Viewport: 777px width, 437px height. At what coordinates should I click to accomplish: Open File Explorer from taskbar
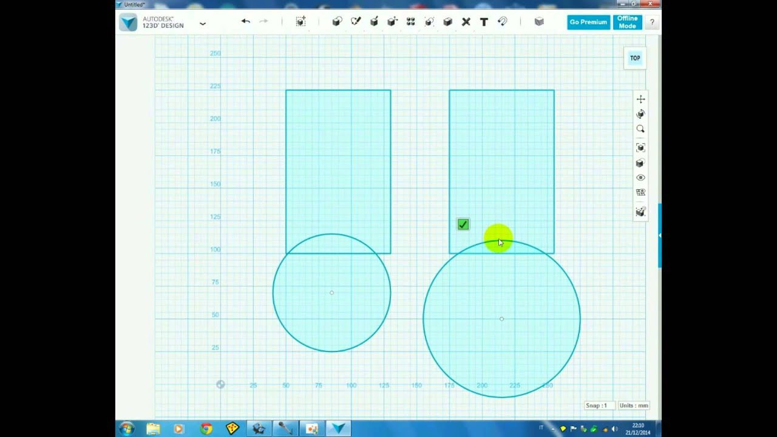pos(153,429)
